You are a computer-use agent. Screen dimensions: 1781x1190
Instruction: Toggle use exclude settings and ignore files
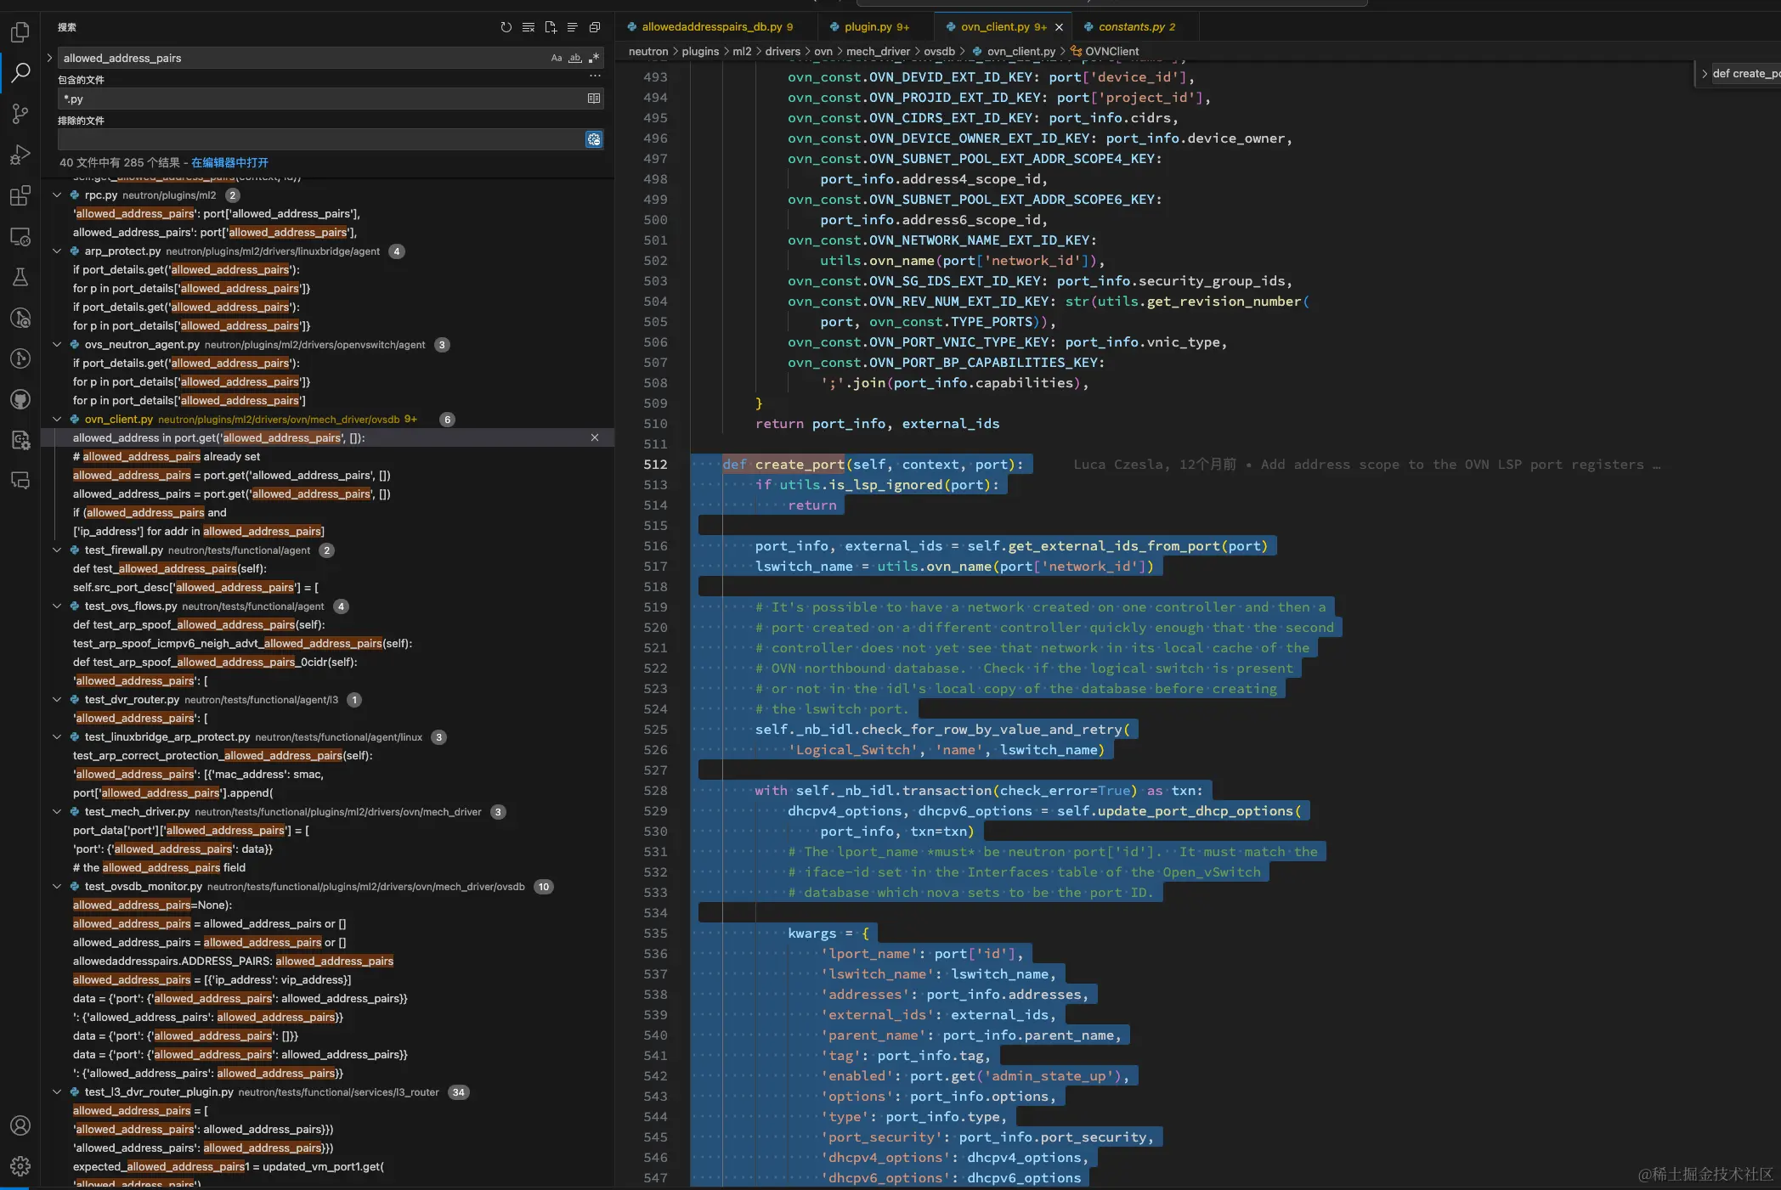point(594,139)
